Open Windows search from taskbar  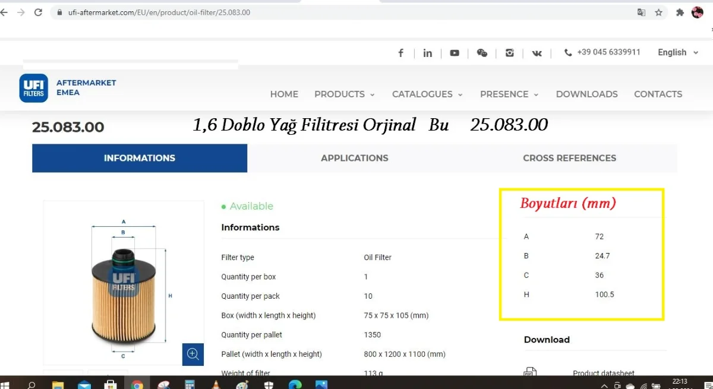(31, 385)
